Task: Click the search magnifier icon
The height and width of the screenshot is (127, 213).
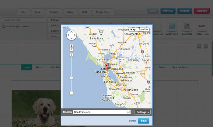Action: [x=128, y=112]
